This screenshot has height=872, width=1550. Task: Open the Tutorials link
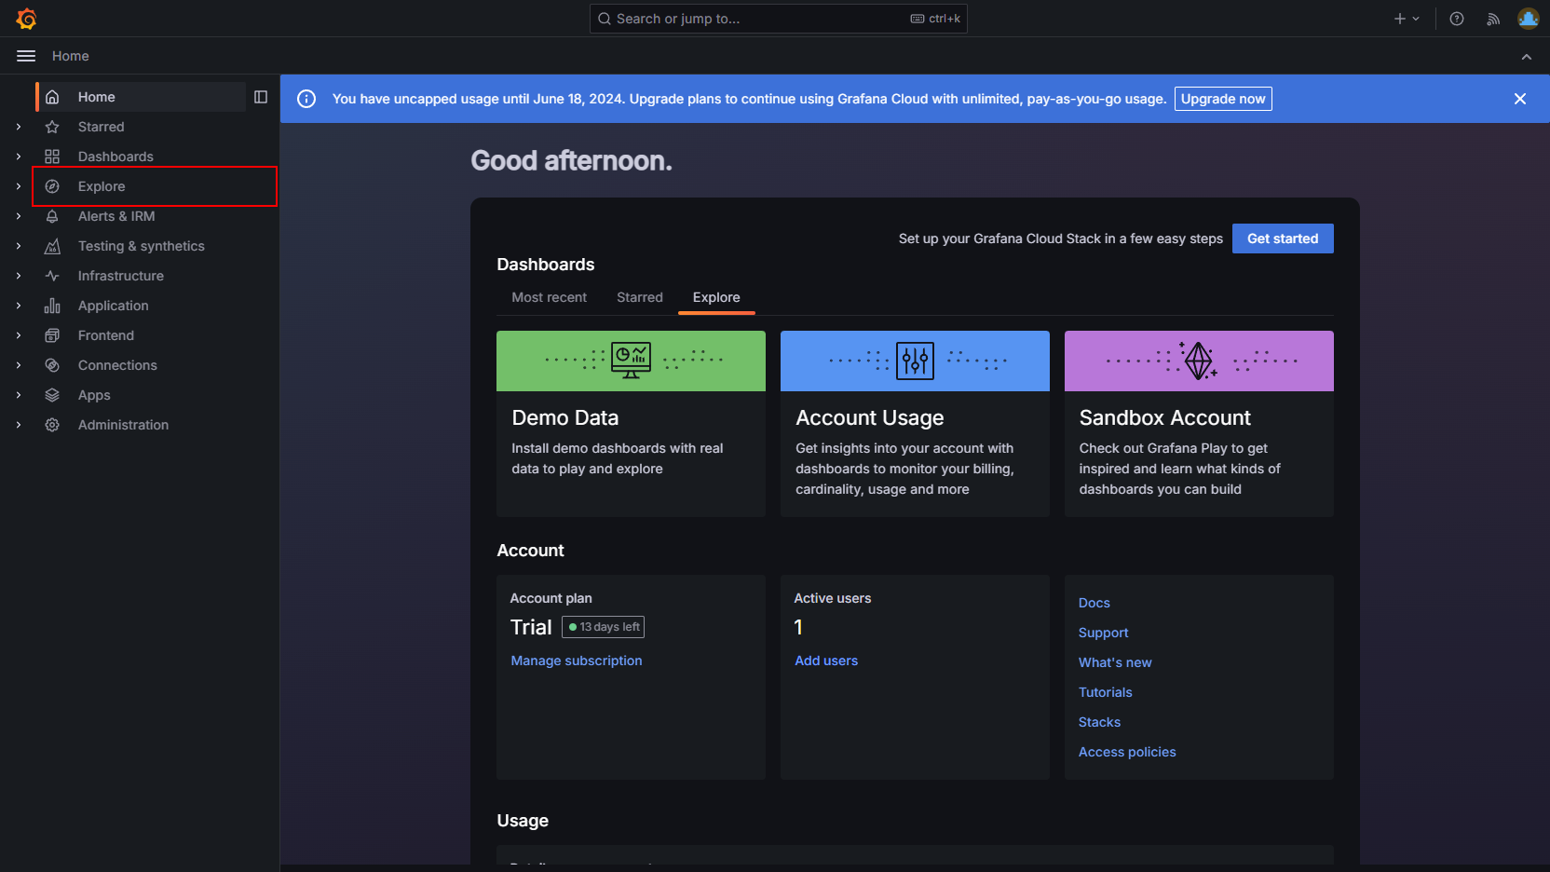(1106, 692)
